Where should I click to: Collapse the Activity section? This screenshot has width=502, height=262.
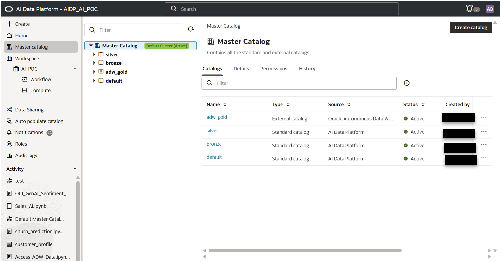(75, 168)
